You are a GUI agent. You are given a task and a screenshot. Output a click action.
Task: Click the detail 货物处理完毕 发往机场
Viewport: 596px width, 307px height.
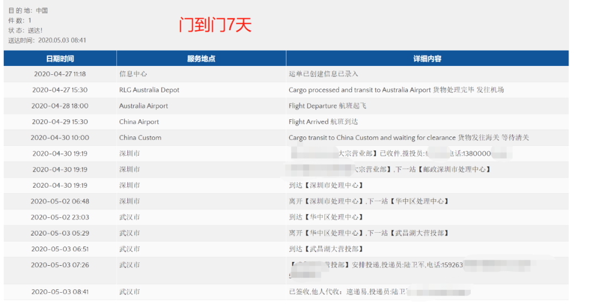coord(469,90)
